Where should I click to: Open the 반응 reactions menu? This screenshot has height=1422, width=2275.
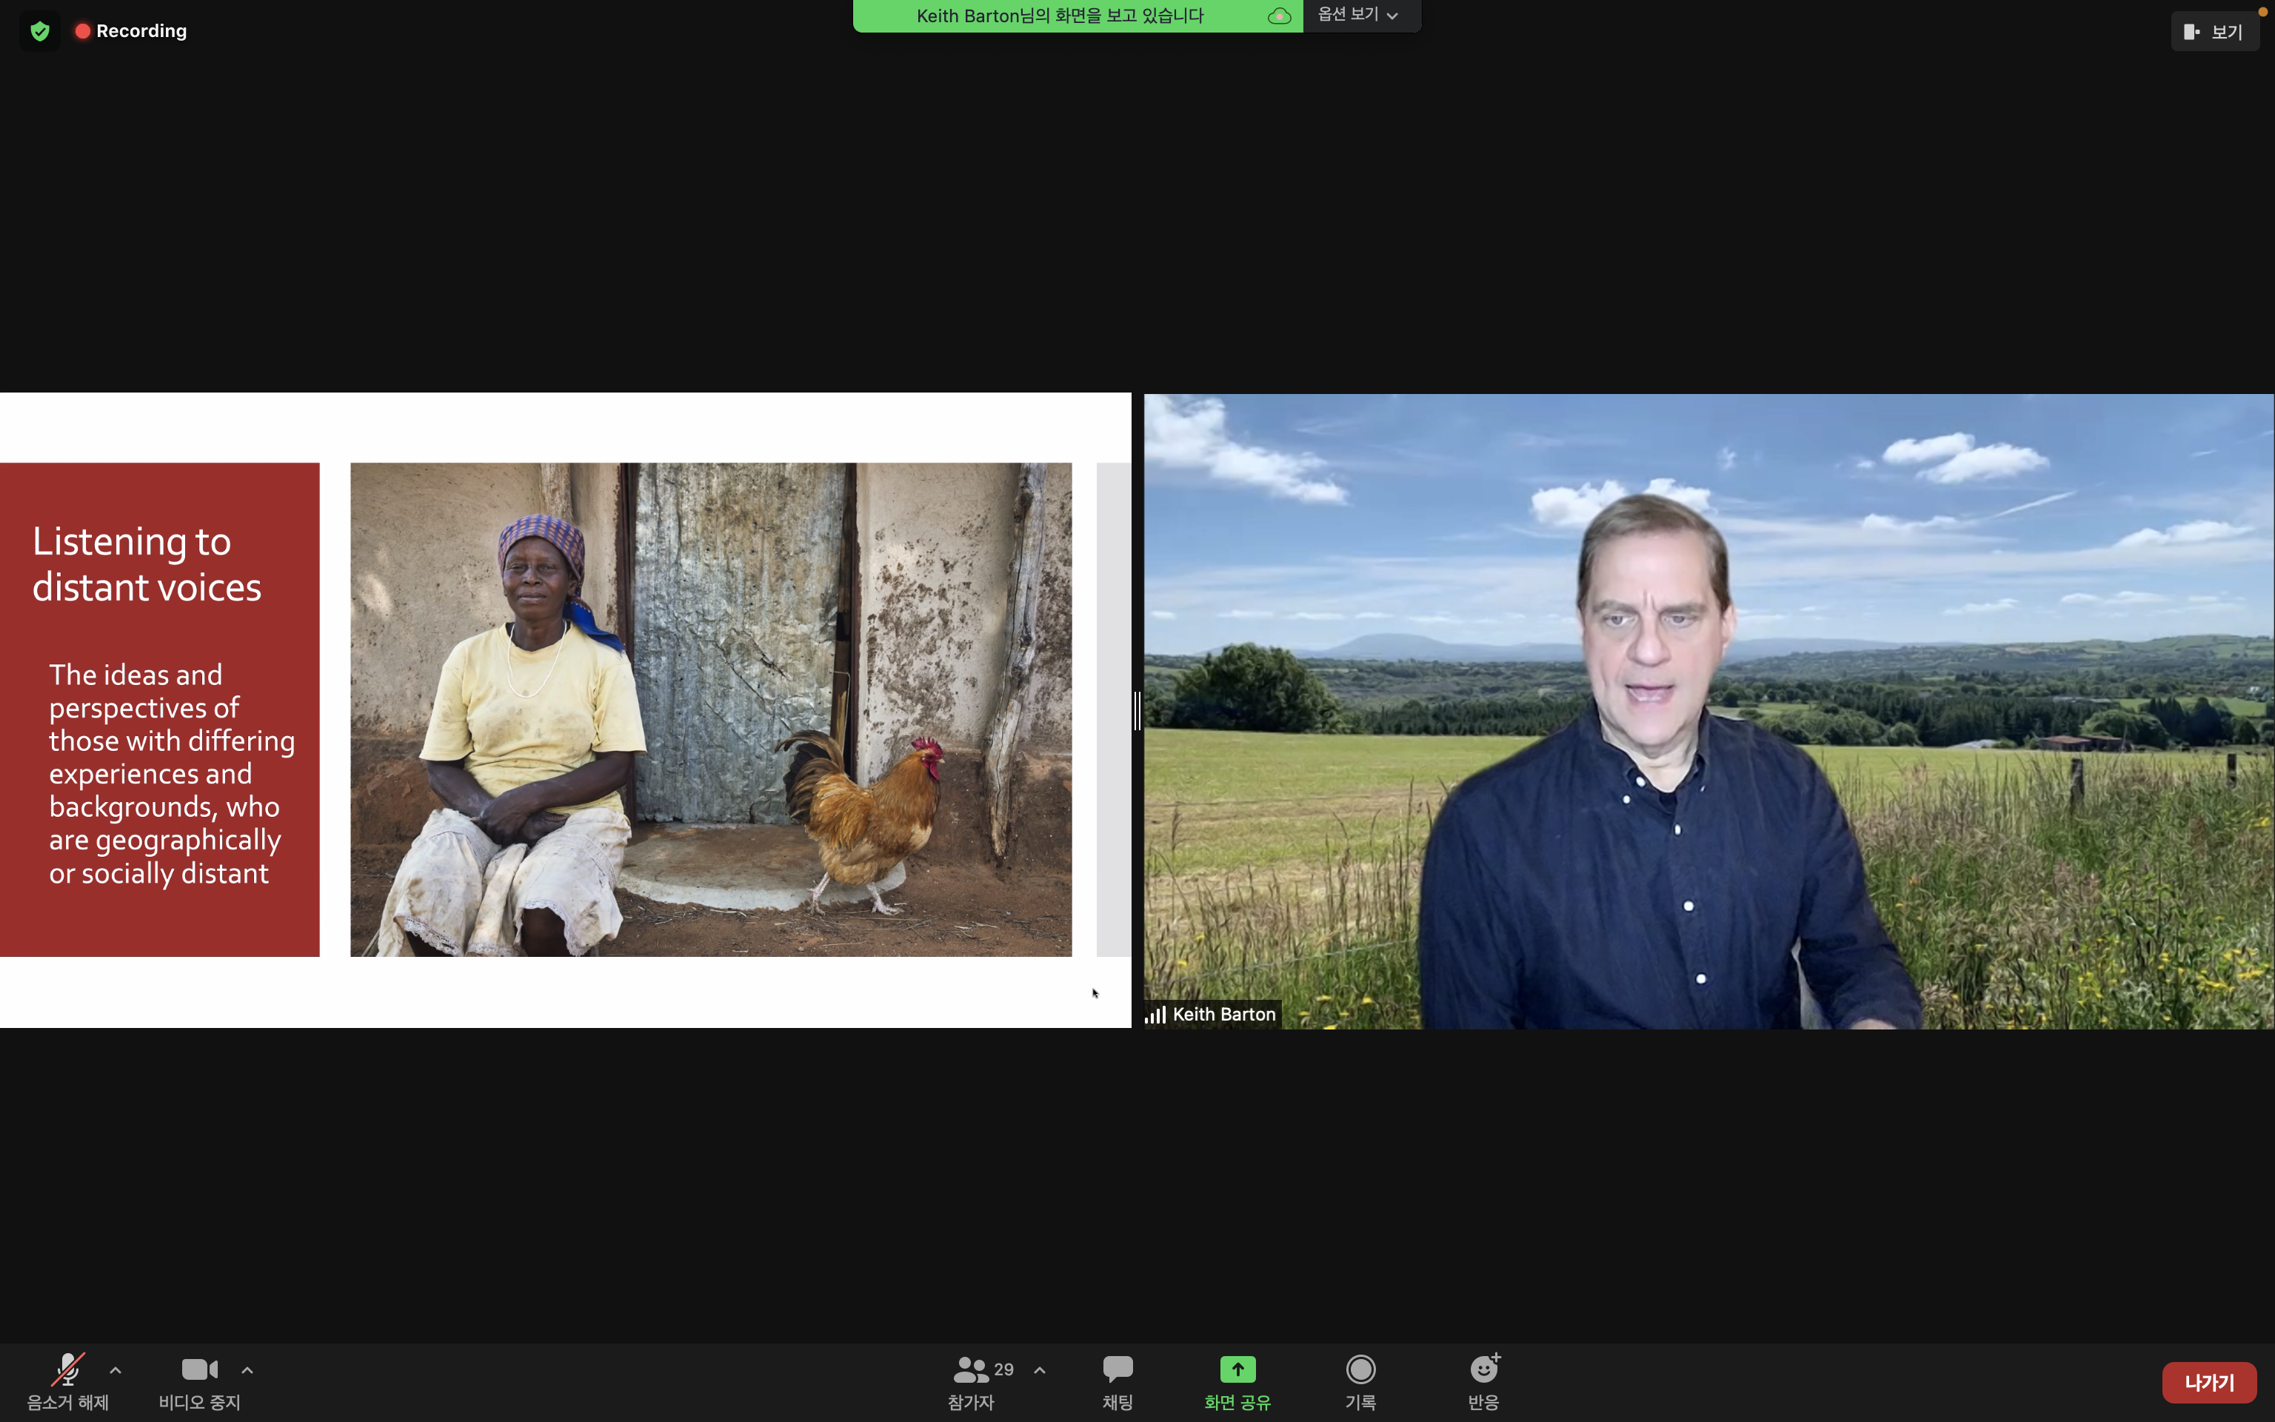[x=1483, y=1381]
